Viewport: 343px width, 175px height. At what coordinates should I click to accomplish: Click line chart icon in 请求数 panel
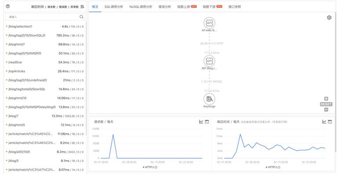[201, 122]
